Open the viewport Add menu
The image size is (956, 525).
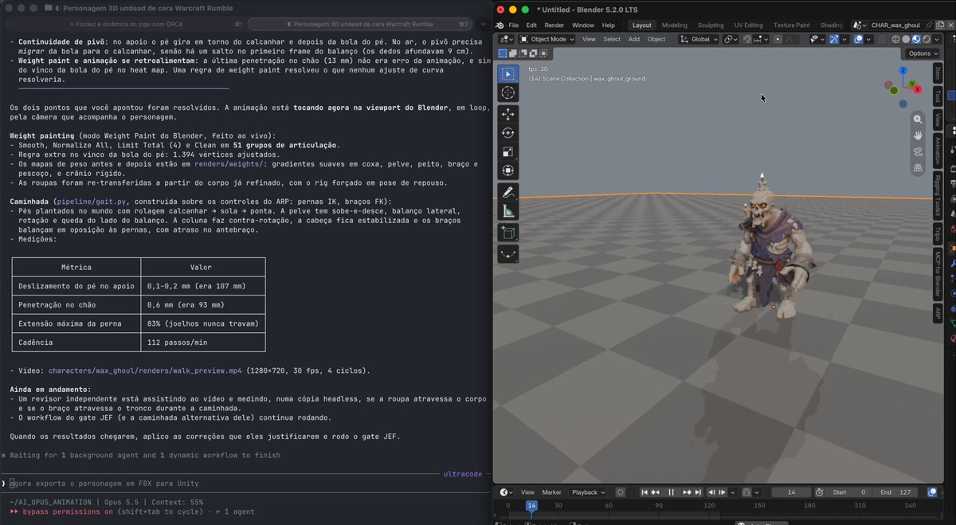[x=634, y=39]
